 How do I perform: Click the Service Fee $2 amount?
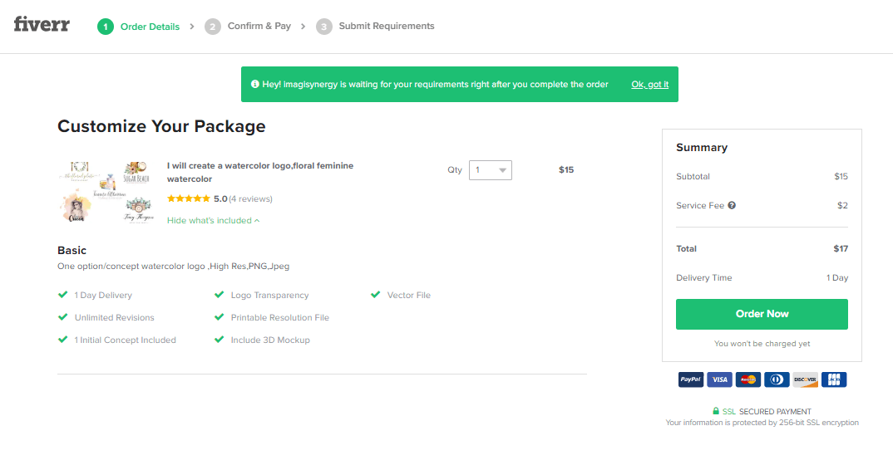point(842,205)
